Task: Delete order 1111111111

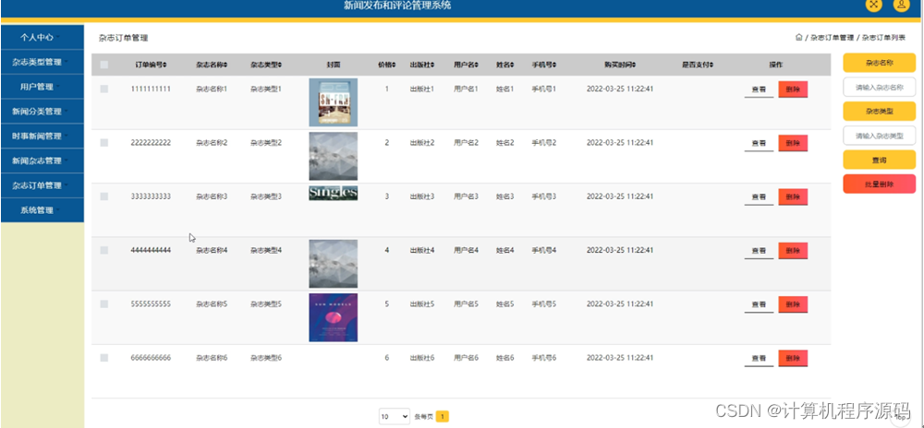Action: [793, 89]
